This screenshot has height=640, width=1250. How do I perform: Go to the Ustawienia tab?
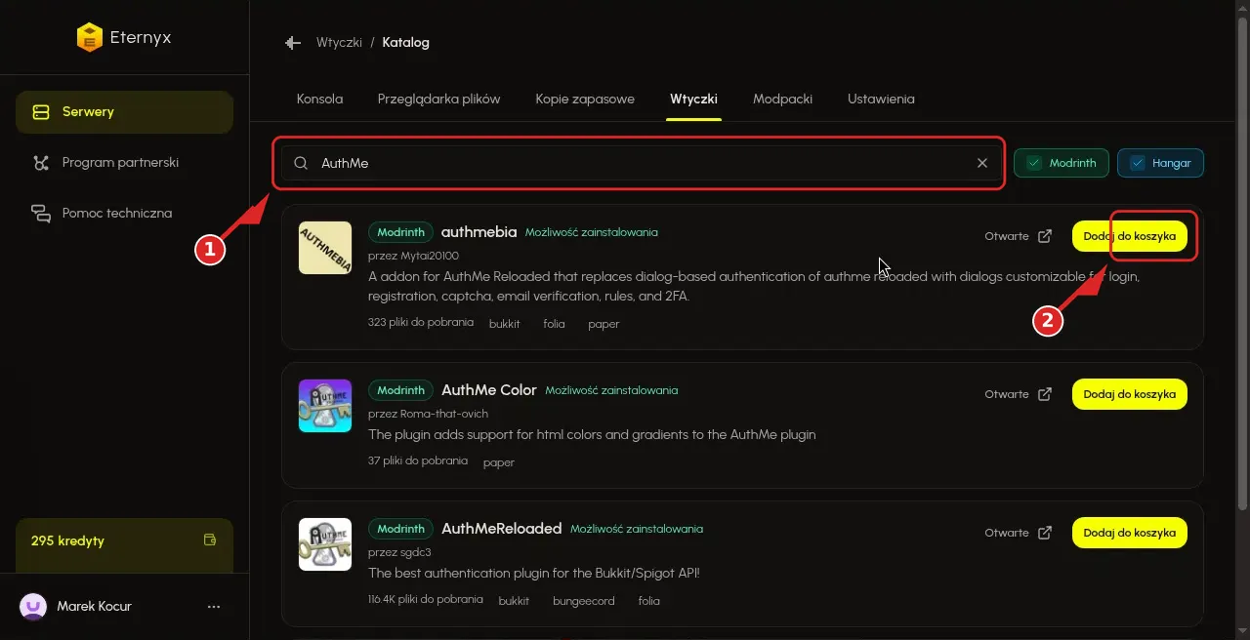tap(881, 99)
